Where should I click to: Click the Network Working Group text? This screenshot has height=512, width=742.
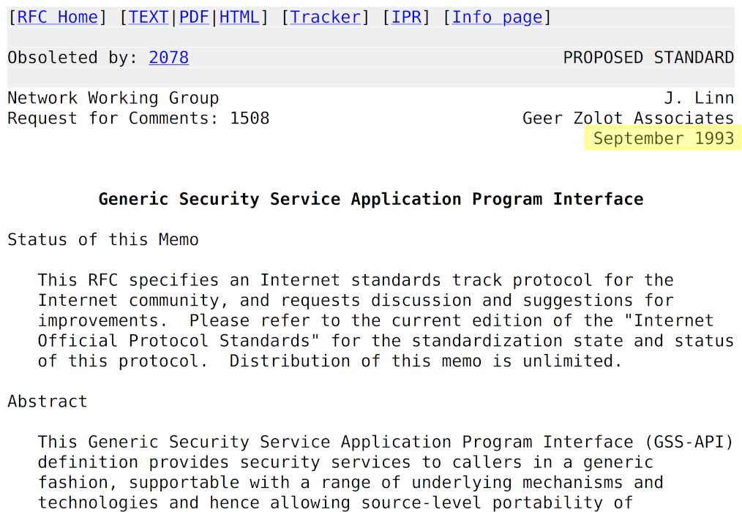tap(113, 98)
